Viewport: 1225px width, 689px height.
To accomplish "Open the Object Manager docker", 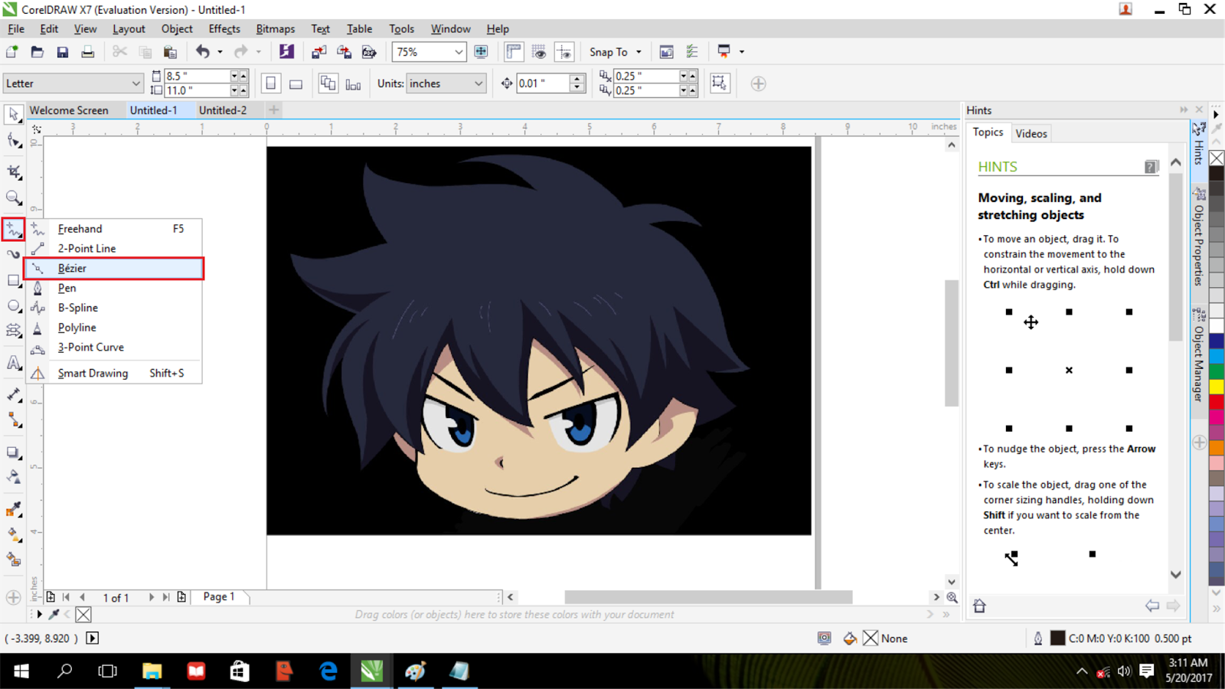I will click(1198, 357).
